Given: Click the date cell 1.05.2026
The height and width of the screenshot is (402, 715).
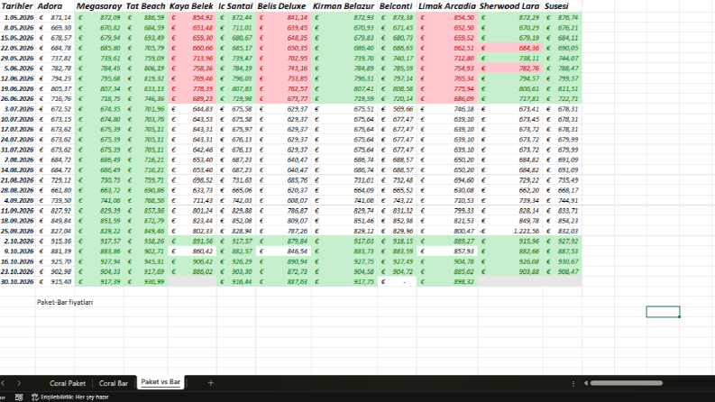Looking at the screenshot, I should 18,17.
